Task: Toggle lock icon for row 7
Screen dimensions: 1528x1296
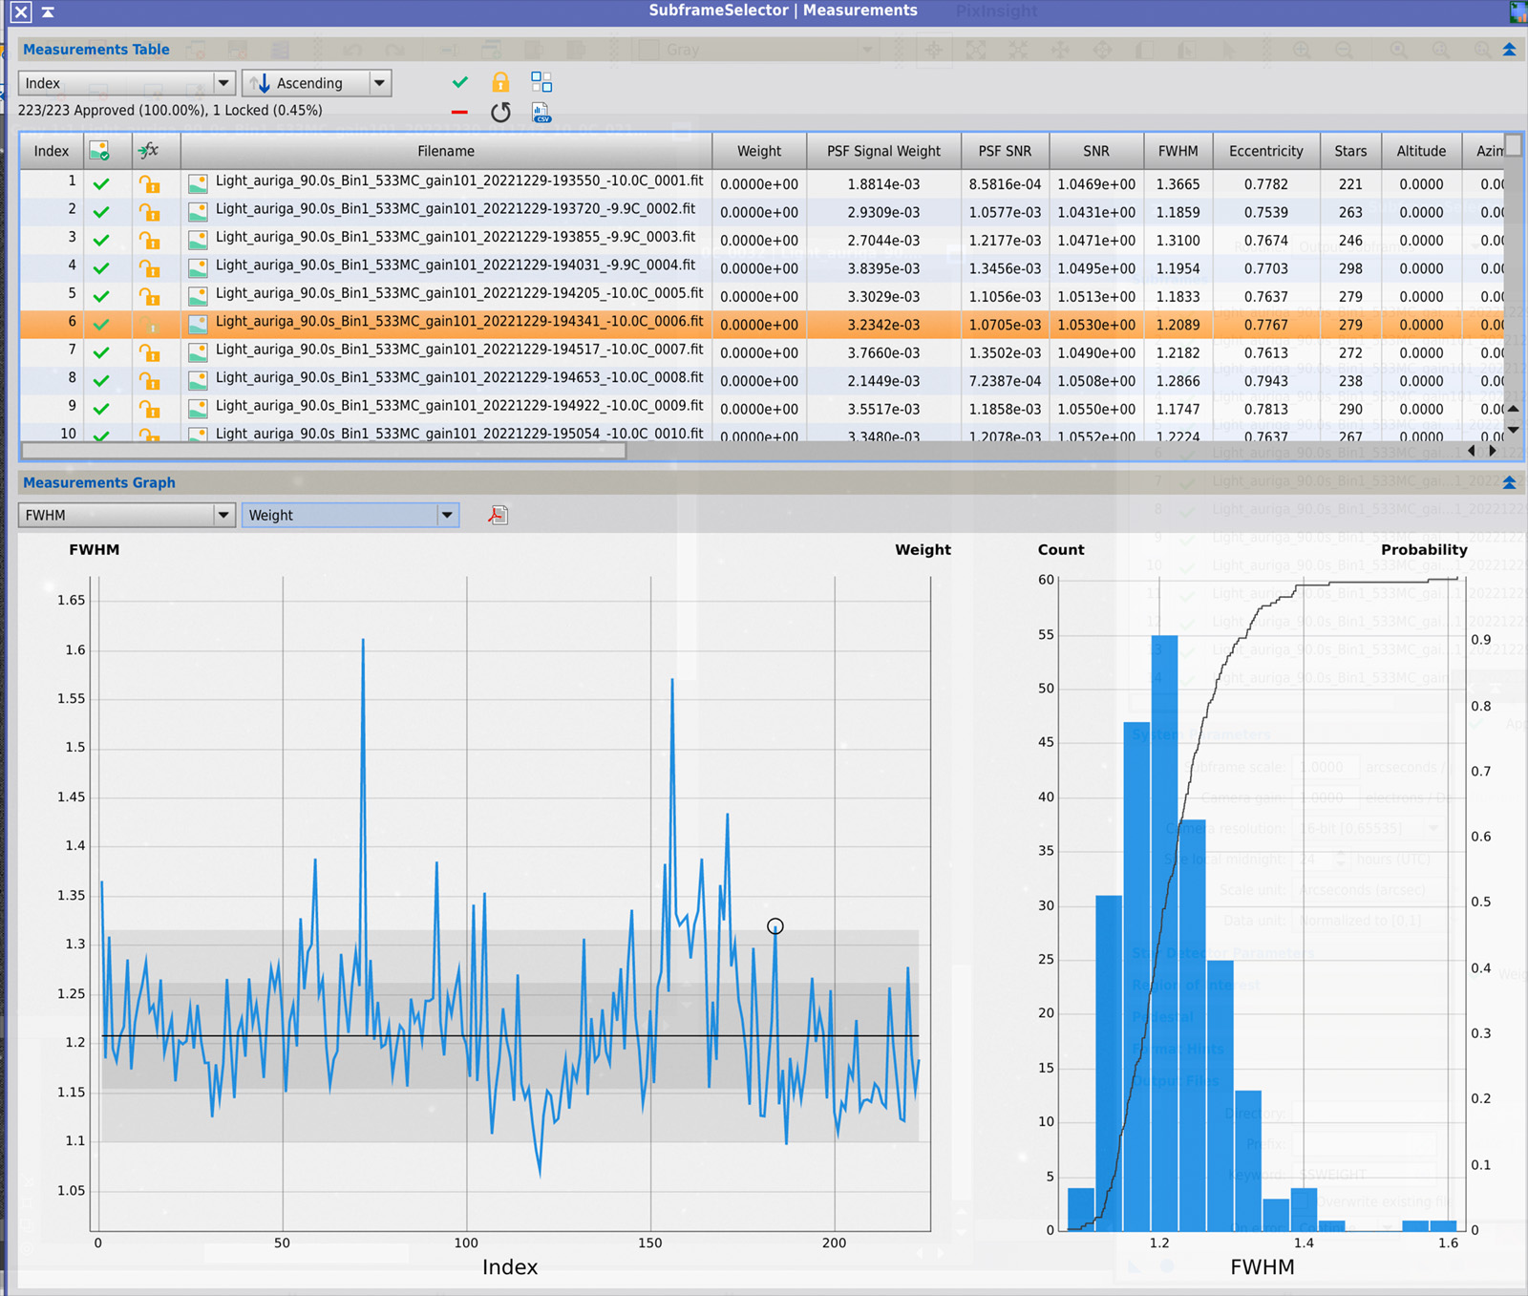Action: (x=149, y=352)
